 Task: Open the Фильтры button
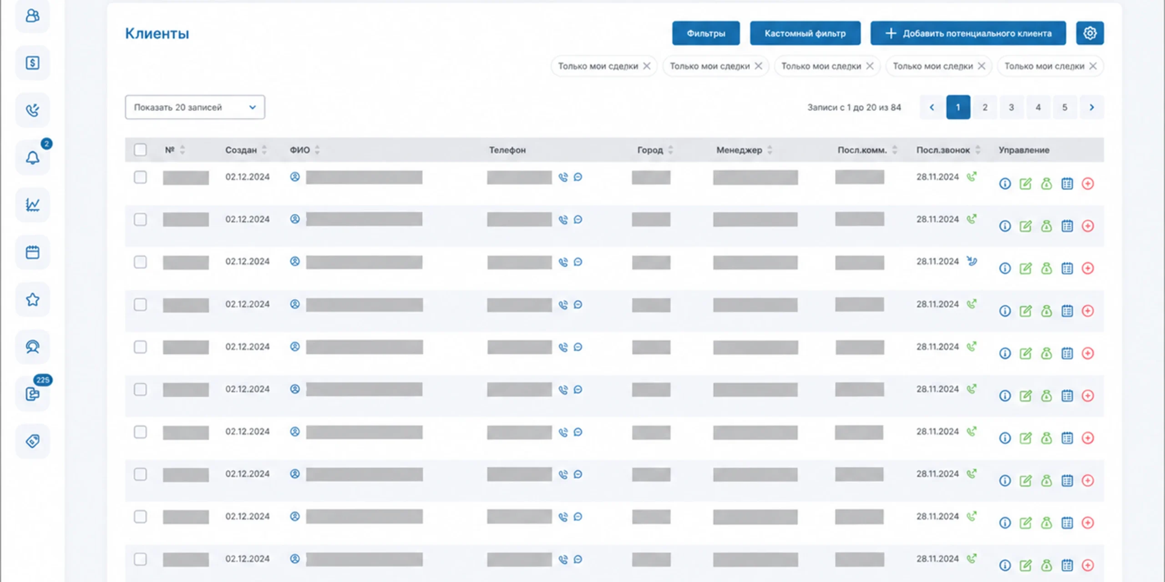click(706, 33)
